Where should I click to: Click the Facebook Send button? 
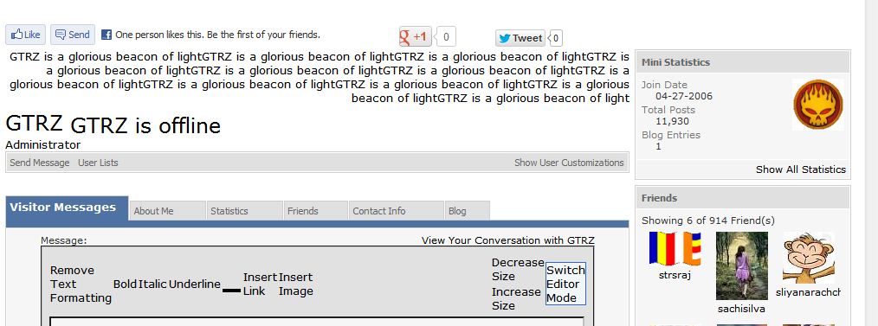click(x=73, y=35)
